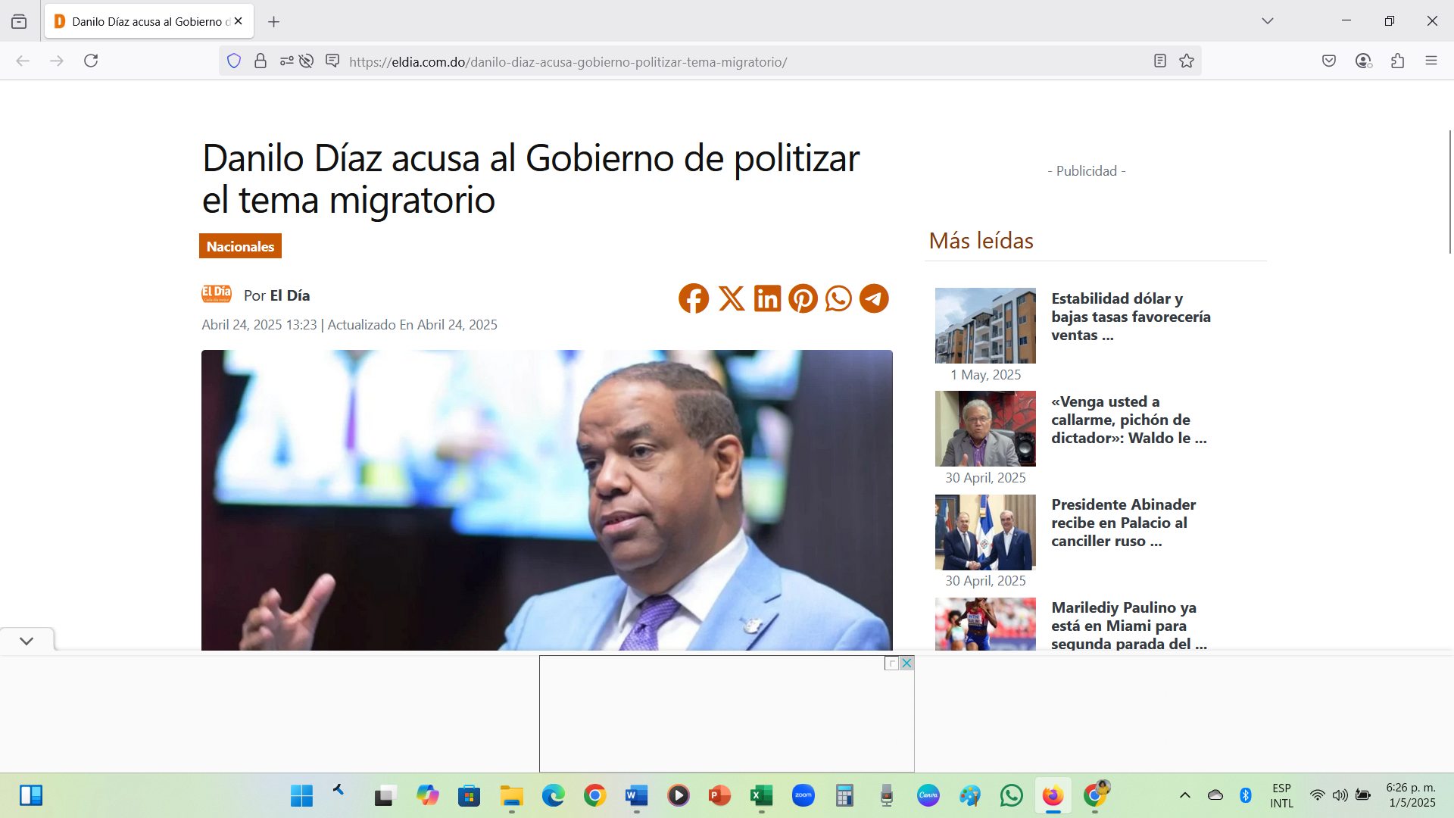Share article on X (Twitter)

click(x=731, y=298)
